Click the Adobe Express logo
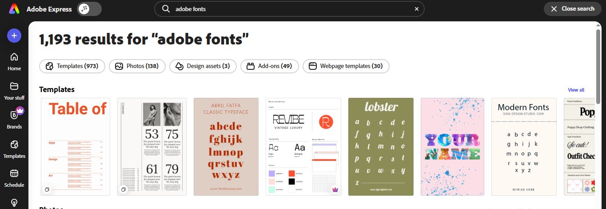The width and height of the screenshot is (606, 209). (14, 9)
